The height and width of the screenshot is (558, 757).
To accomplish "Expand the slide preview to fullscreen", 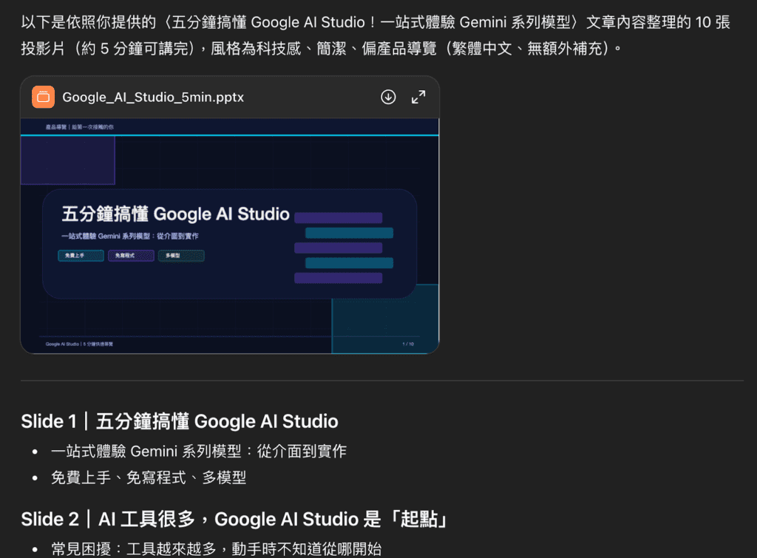I will (x=418, y=97).
